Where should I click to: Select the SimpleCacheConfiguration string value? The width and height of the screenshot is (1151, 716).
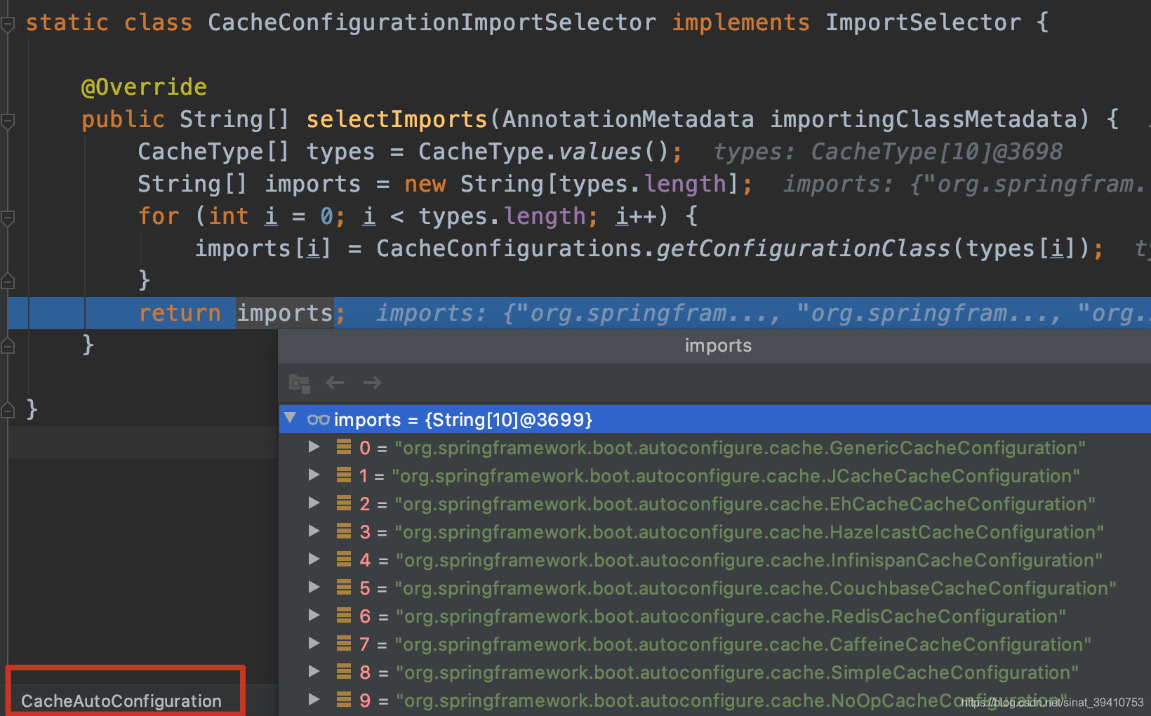(x=737, y=672)
